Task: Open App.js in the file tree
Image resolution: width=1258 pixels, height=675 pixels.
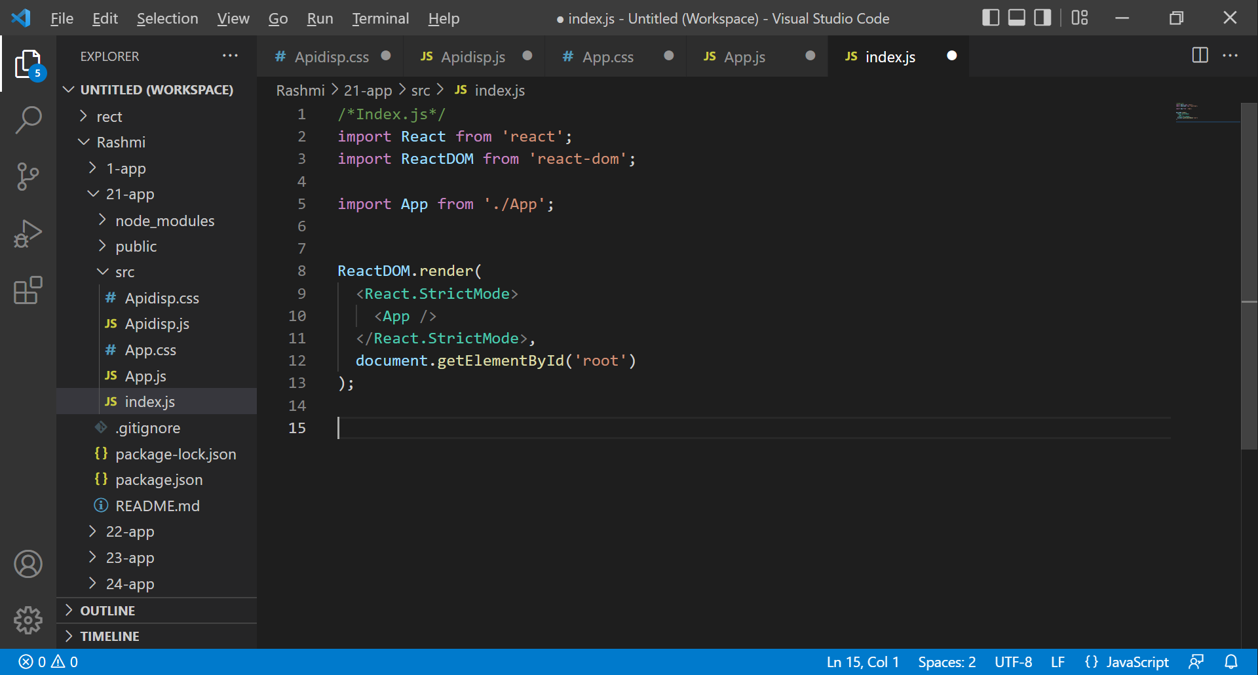Action: 157,376
